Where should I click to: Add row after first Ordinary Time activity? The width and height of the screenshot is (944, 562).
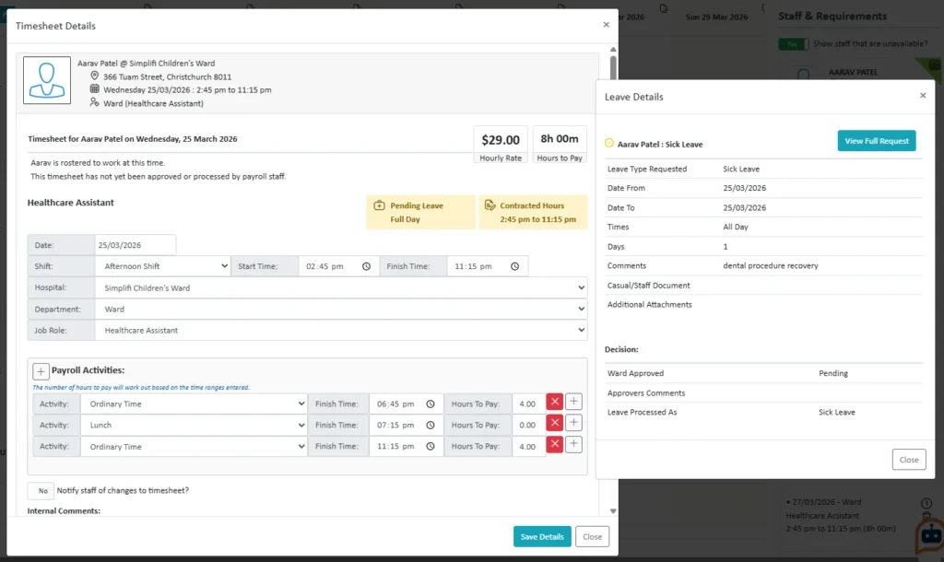point(573,402)
